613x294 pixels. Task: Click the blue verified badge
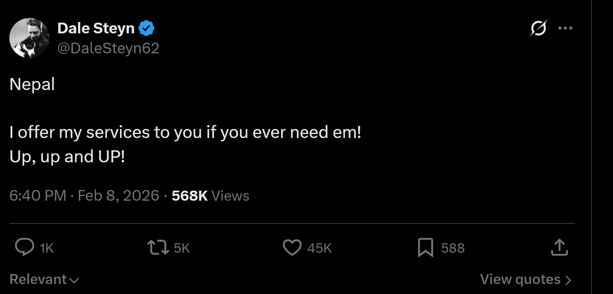point(146,28)
